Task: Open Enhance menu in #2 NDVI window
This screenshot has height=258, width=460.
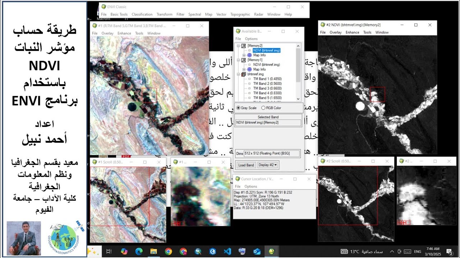Action: pyautogui.click(x=353, y=32)
